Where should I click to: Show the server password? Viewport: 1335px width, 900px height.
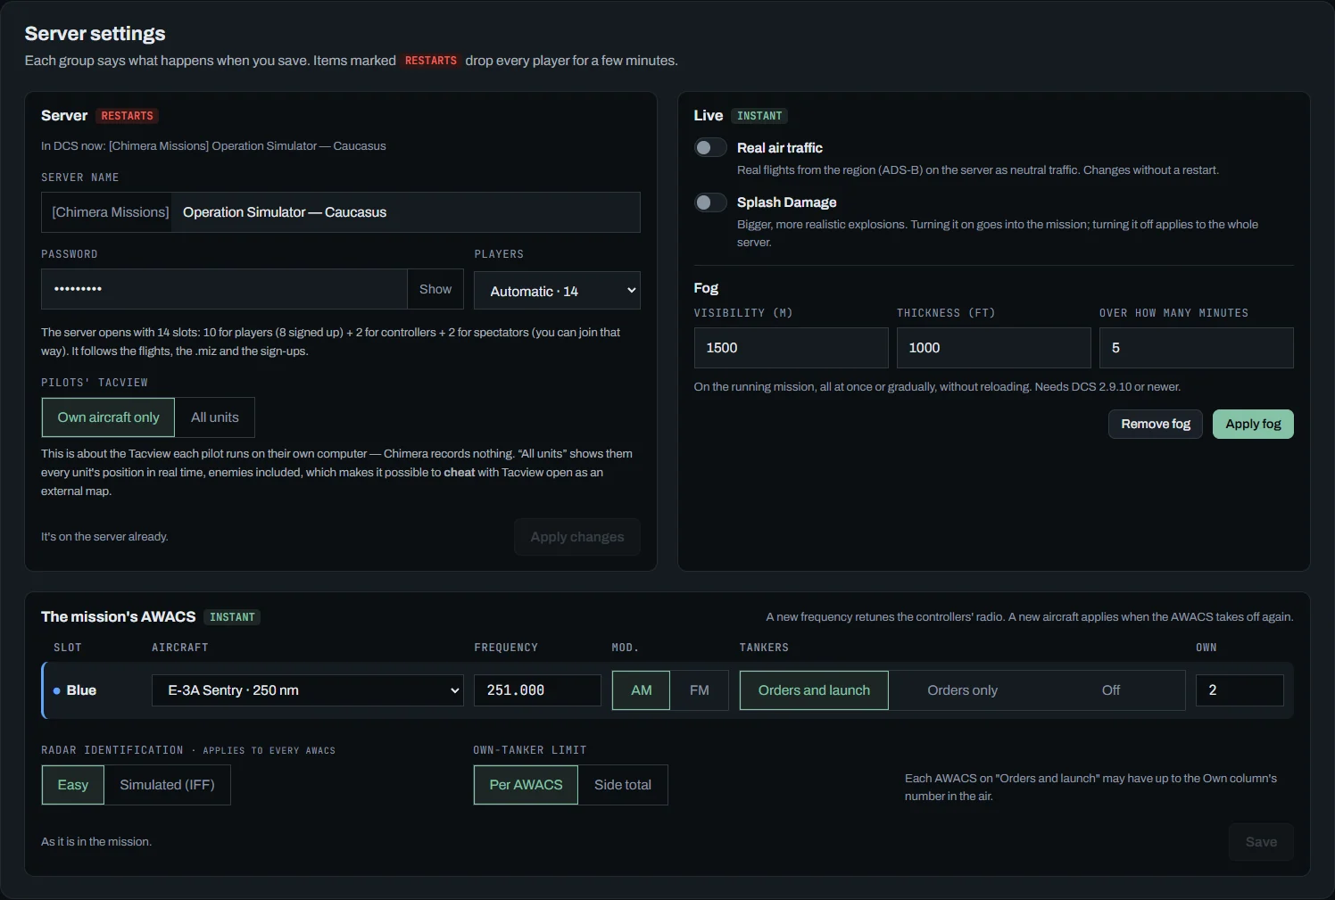coord(435,289)
